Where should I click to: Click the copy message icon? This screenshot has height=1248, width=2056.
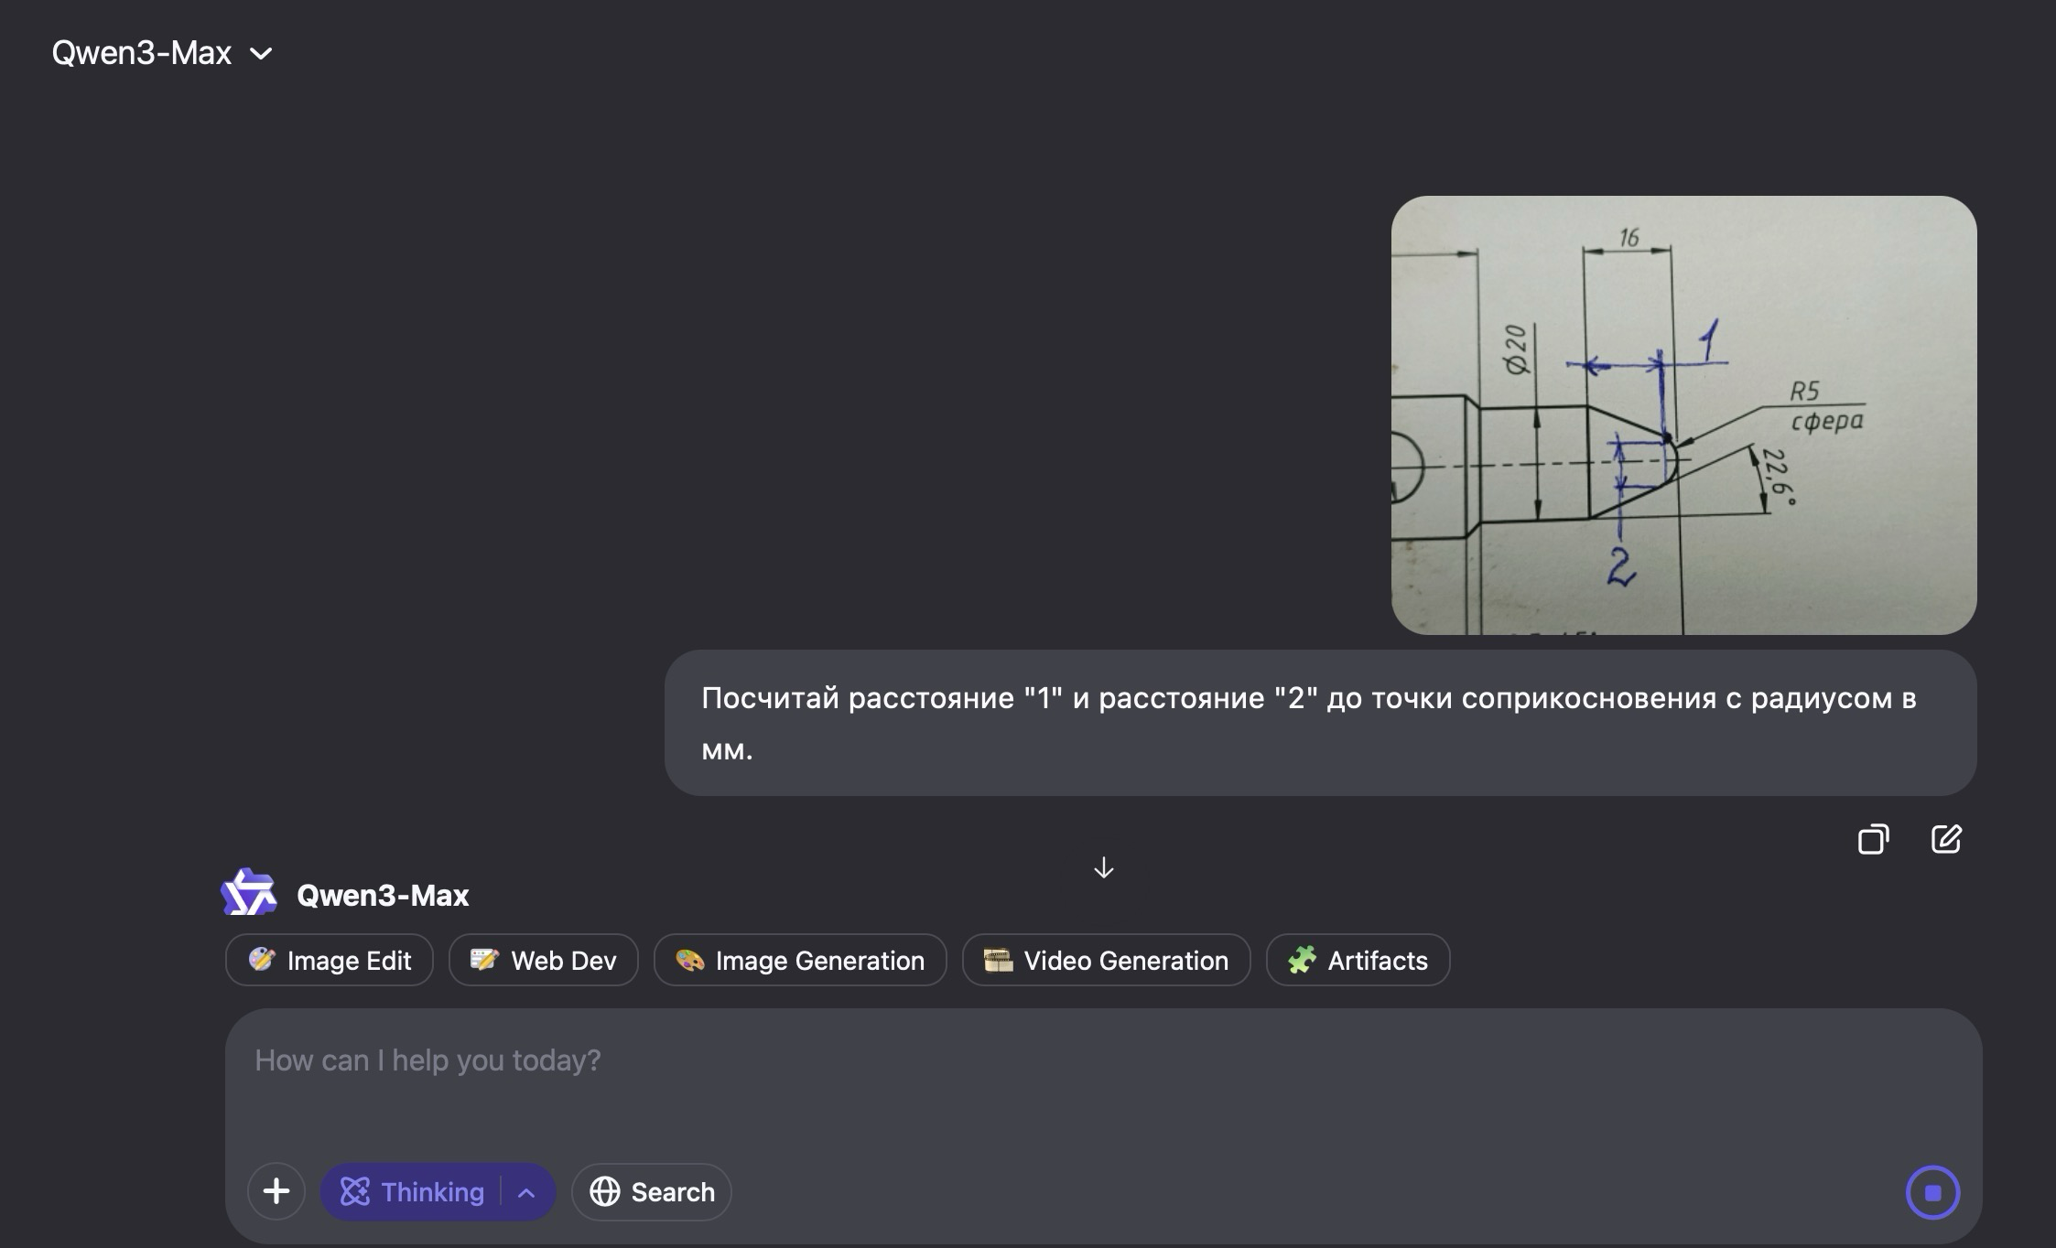[x=1873, y=839]
